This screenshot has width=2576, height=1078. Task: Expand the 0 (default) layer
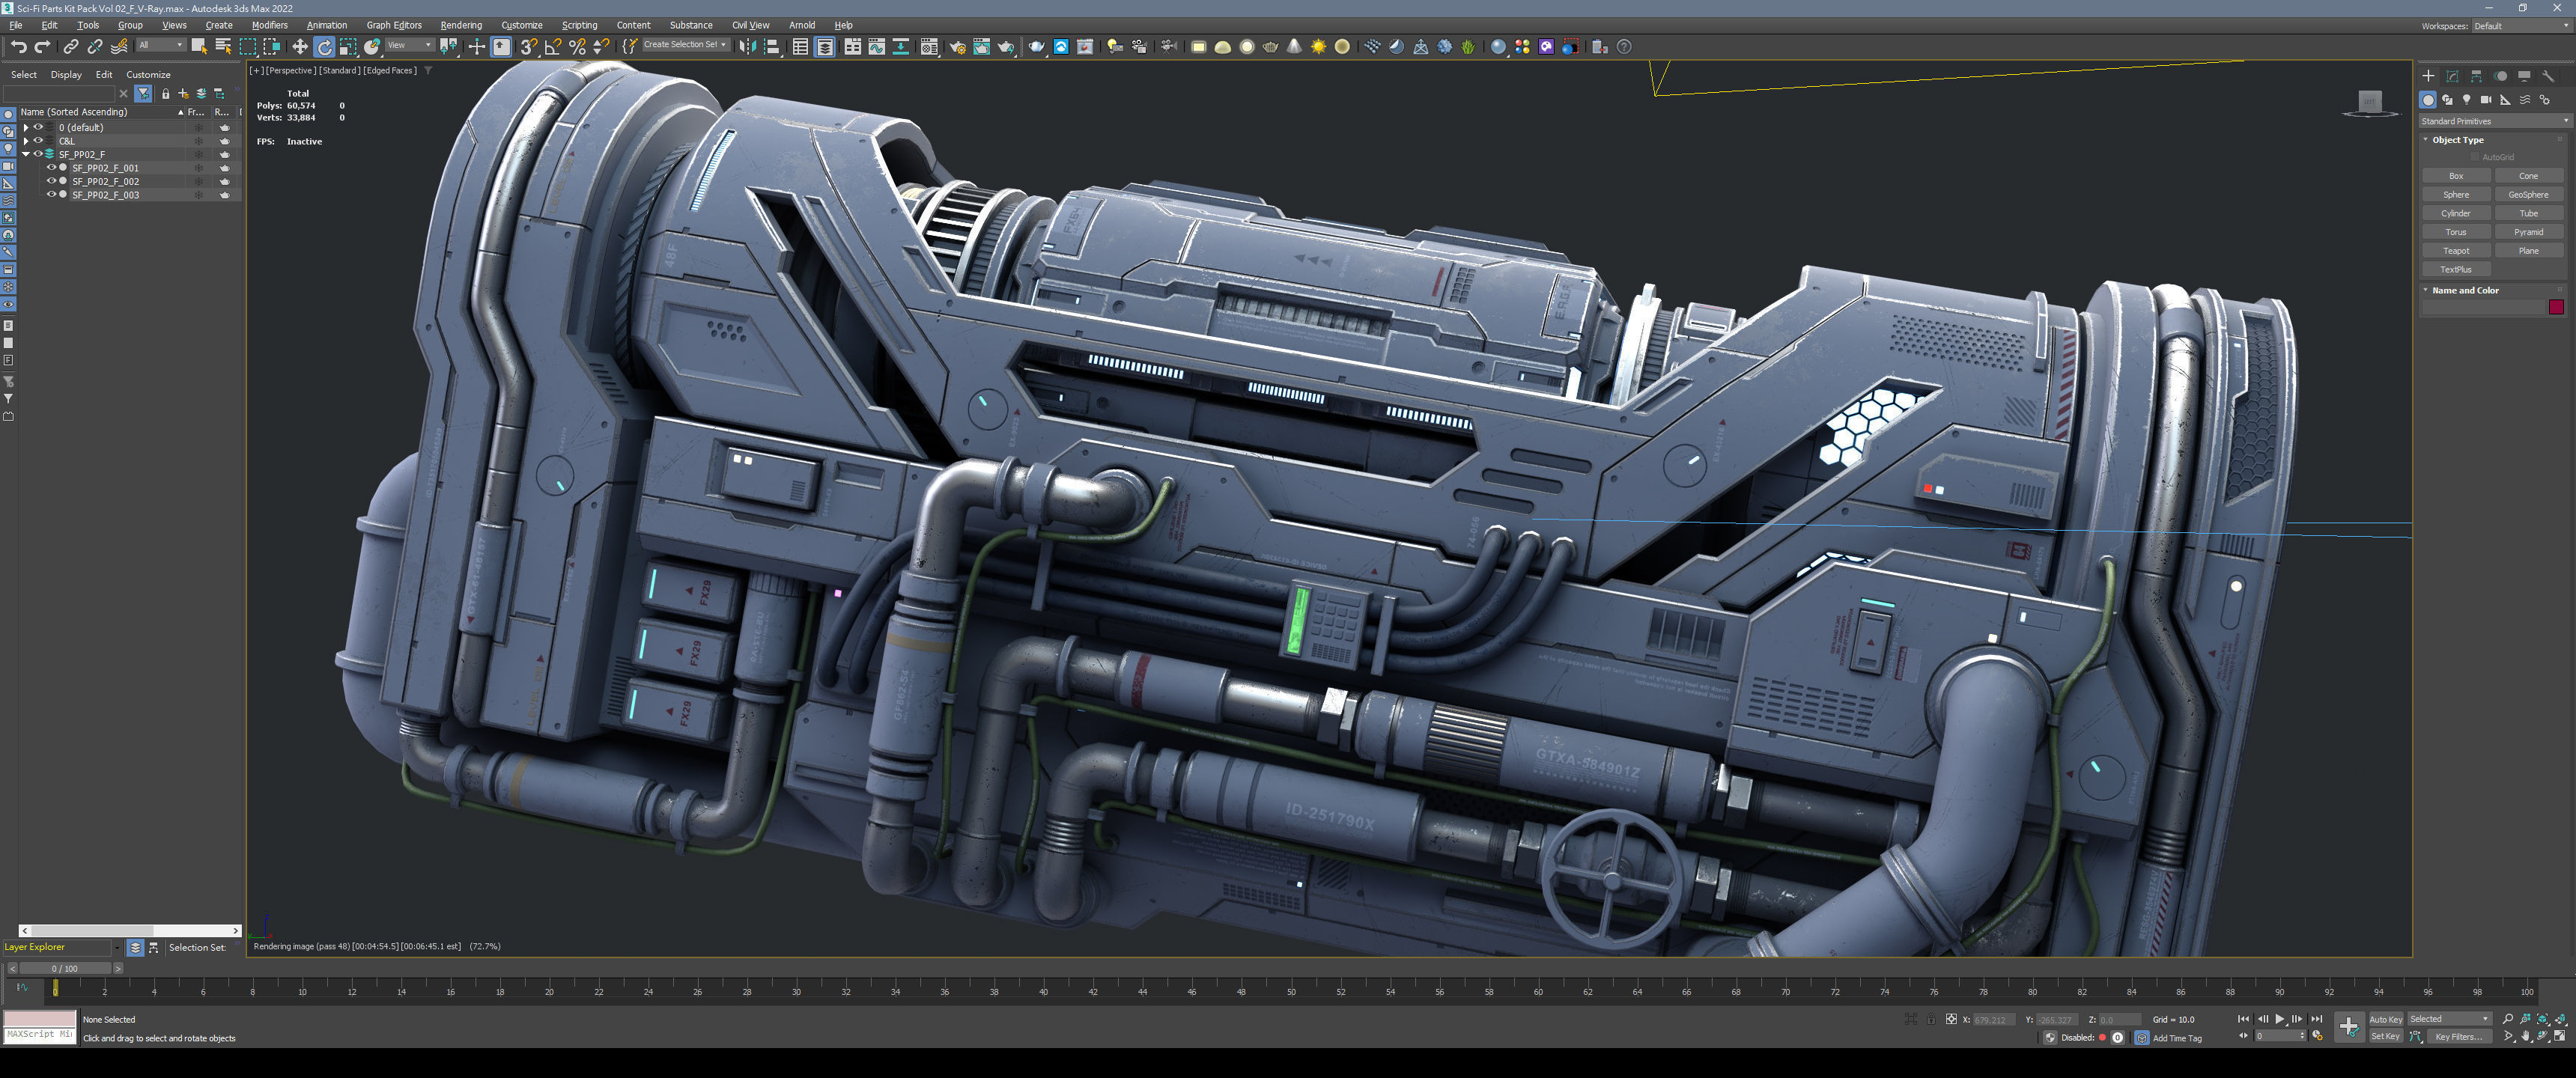point(26,128)
